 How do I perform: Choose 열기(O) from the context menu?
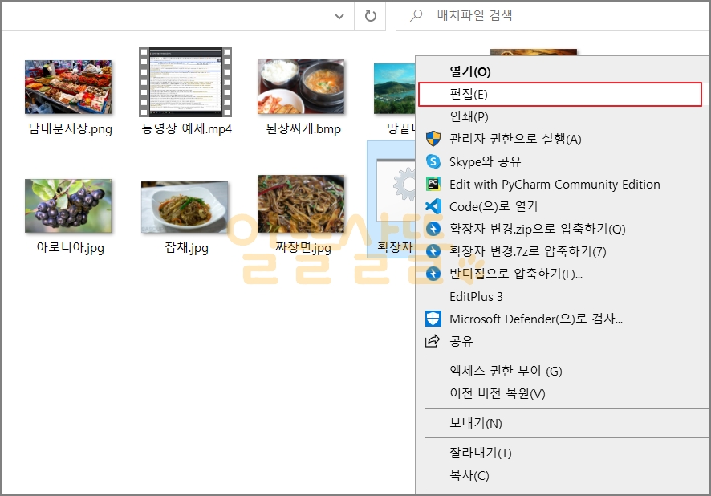tap(563, 71)
